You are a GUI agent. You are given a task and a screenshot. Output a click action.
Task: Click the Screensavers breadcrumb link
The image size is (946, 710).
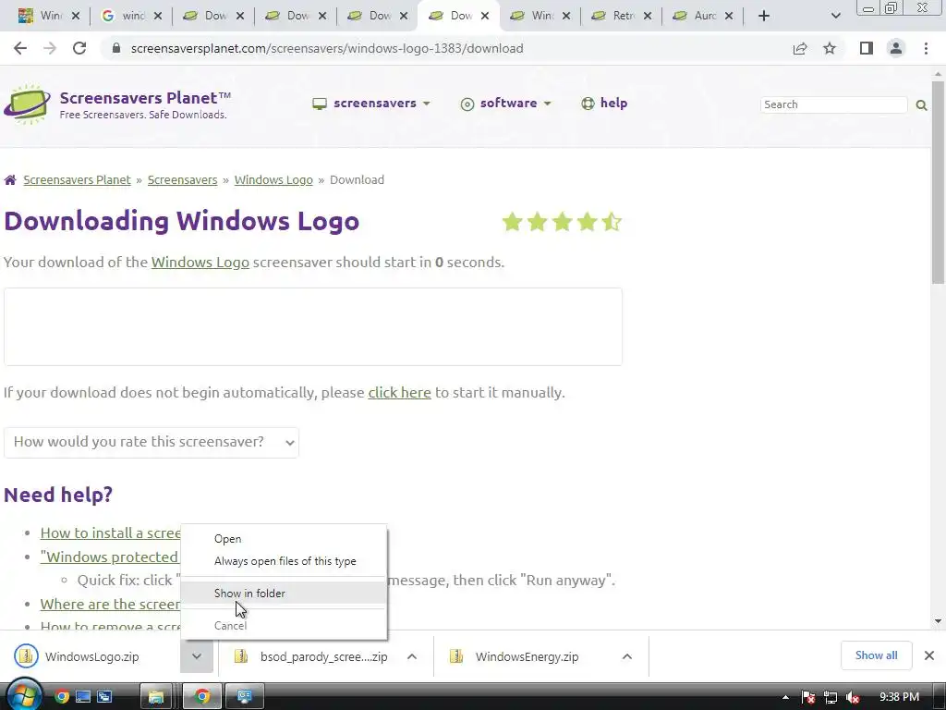point(182,180)
